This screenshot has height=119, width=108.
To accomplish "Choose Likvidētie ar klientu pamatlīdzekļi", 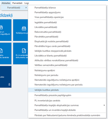I will click(67, 56).
